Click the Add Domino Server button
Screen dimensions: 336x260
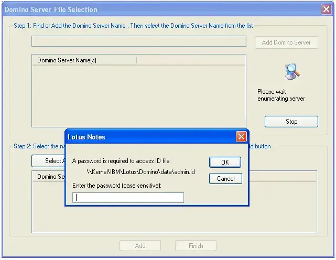286,42
